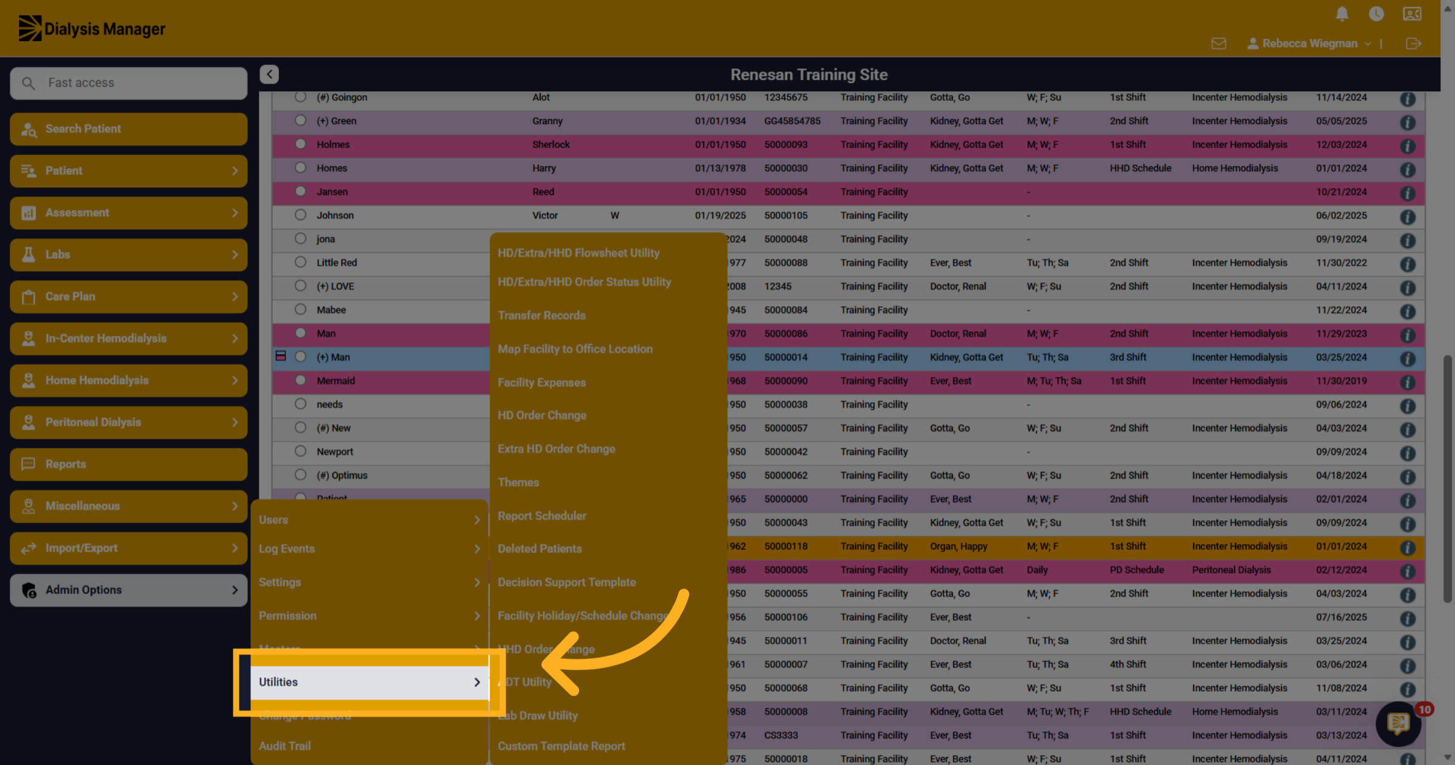Click the search magnifier icon in Fast access

coord(28,83)
